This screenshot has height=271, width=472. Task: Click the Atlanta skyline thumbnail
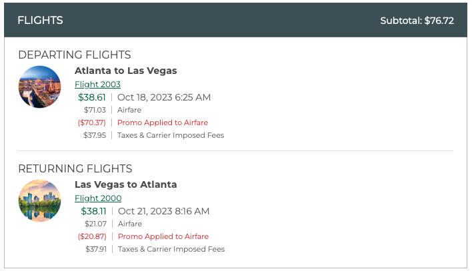pos(40,201)
